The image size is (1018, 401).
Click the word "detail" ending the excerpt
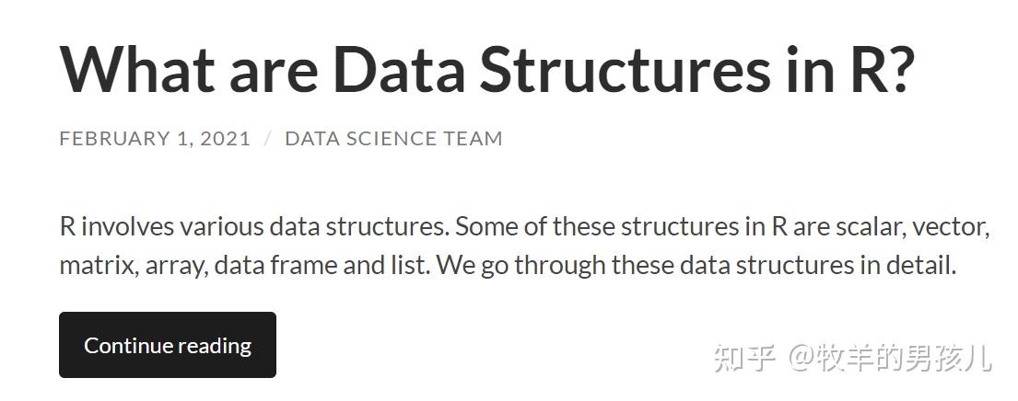922,266
